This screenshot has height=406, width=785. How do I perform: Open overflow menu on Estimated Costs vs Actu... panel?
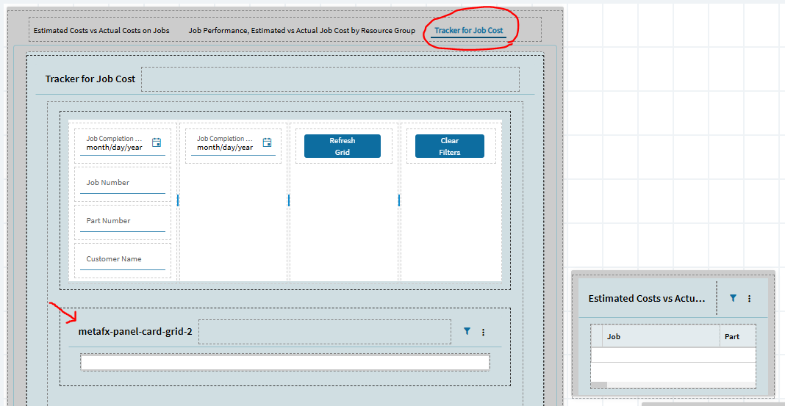pyautogui.click(x=750, y=299)
